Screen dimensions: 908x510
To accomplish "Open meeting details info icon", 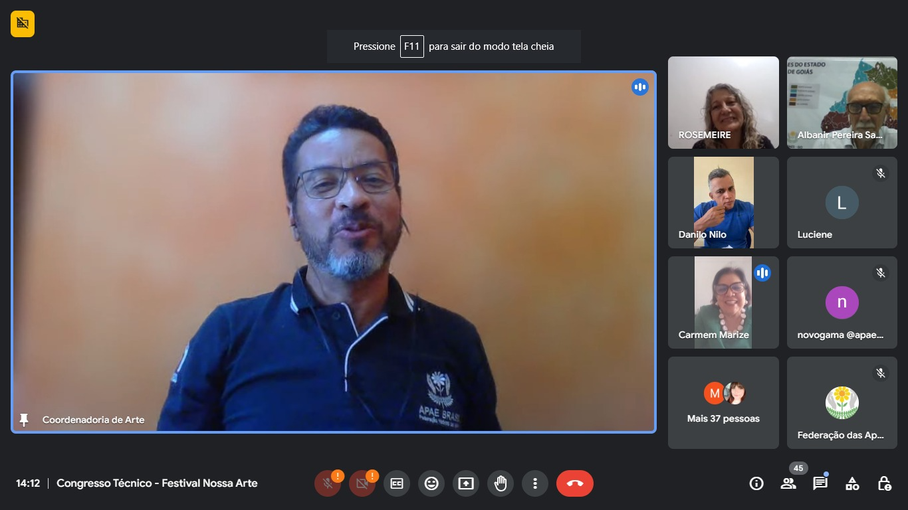I will (x=756, y=483).
